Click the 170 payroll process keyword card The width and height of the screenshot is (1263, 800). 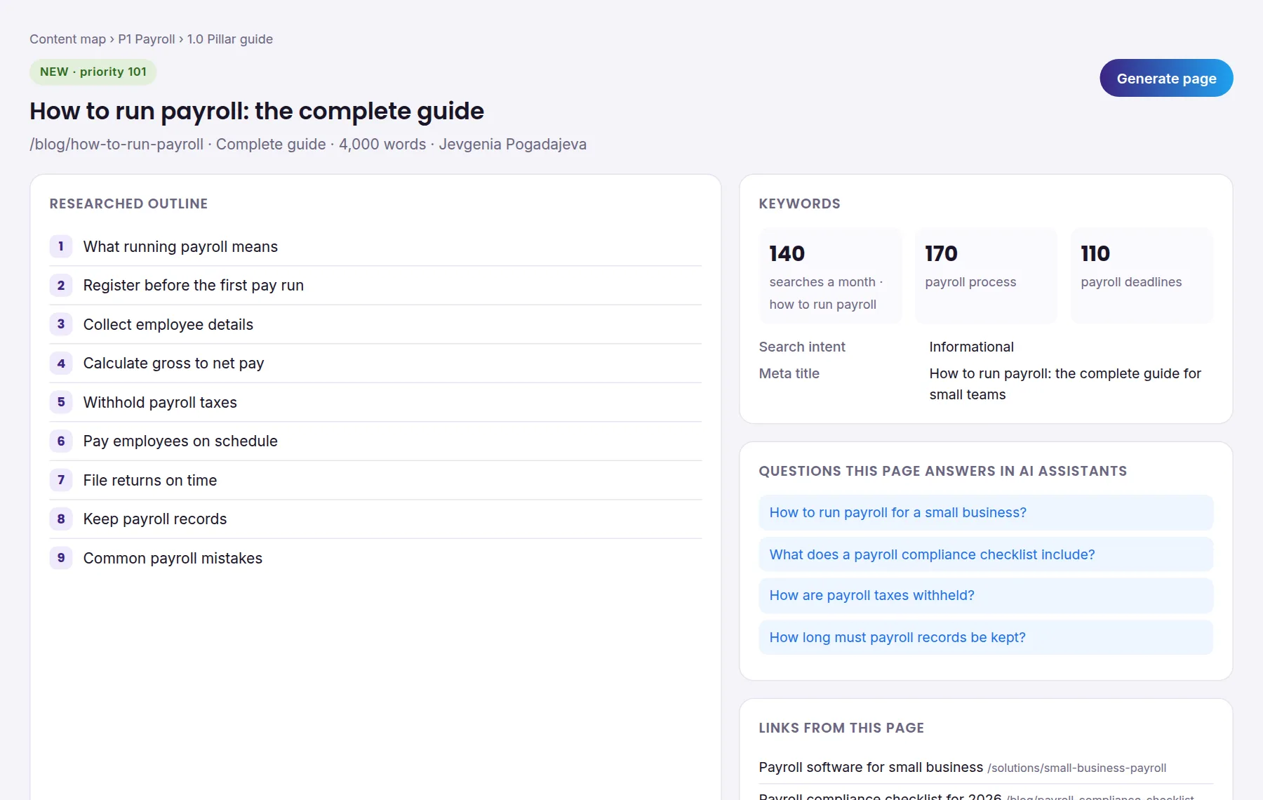click(987, 276)
